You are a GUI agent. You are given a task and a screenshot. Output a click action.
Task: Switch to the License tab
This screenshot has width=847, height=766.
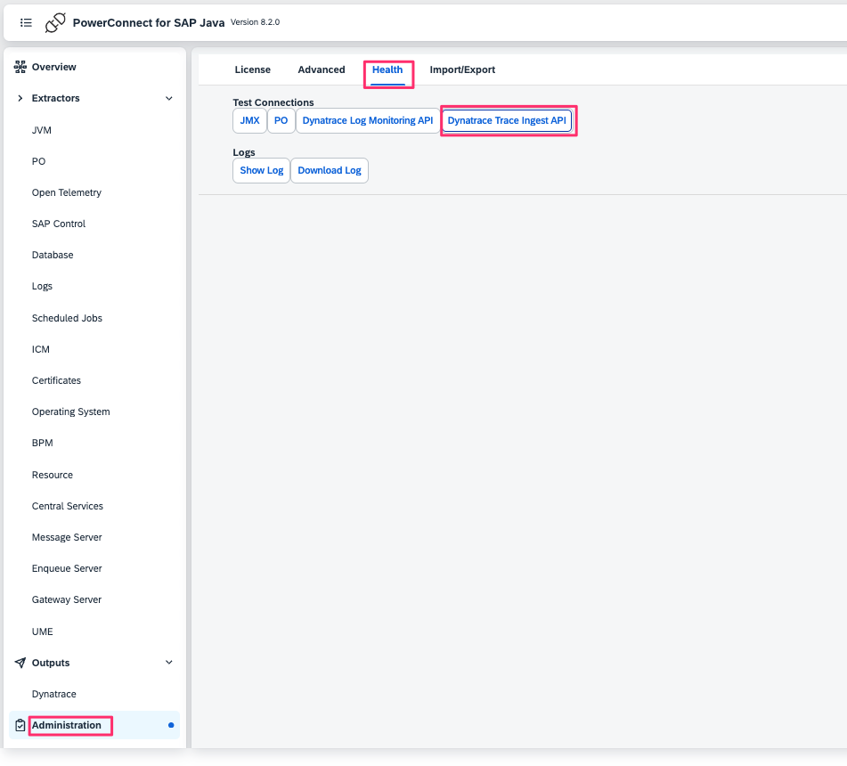pyautogui.click(x=252, y=69)
